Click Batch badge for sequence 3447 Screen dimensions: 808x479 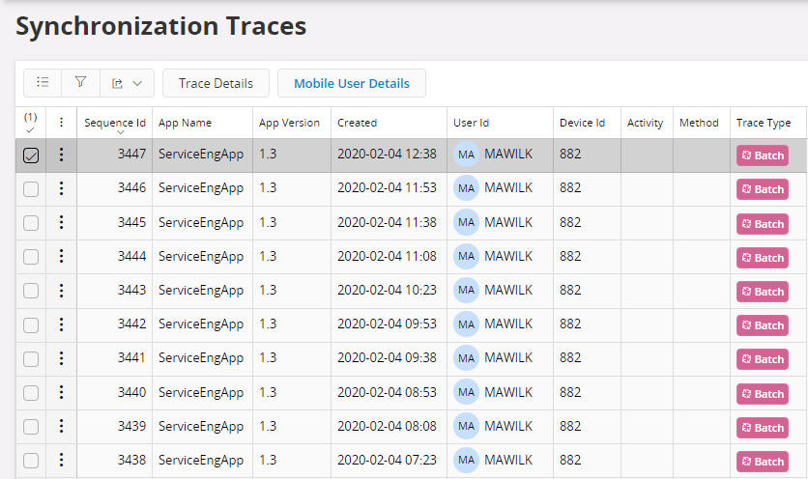762,155
